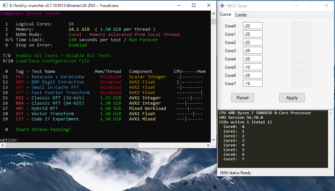Screen dimensions: 335x191
Task: Click the console scroll-up arrow
Action: 213,14
